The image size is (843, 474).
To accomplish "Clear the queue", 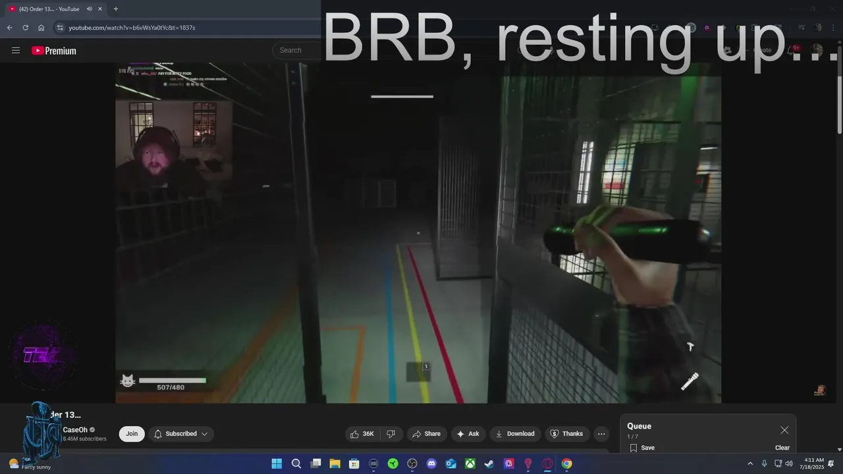I will (782, 448).
